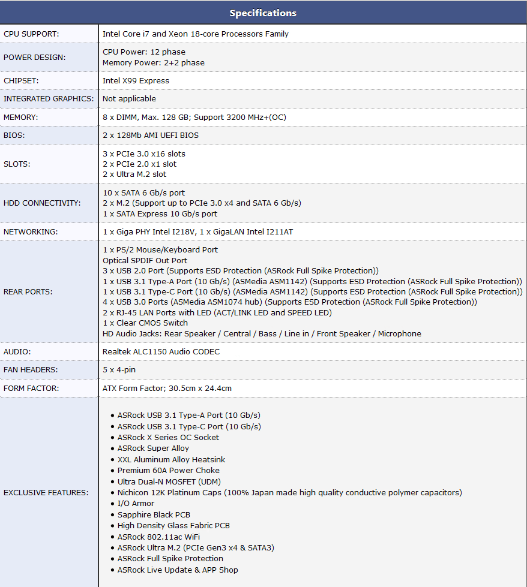The height and width of the screenshot is (587, 527).
Task: Click the Specifications table header
Action: pos(263,13)
